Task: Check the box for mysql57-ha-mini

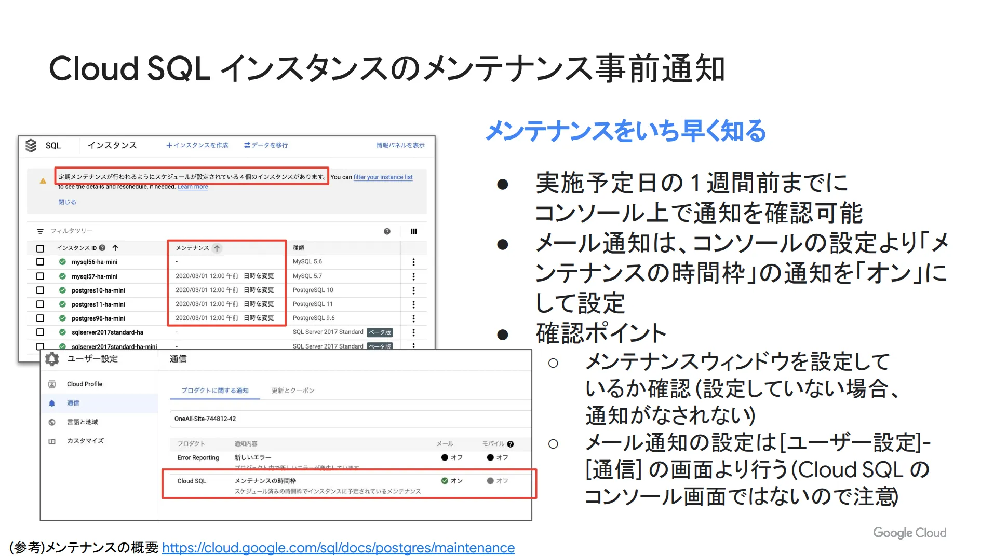Action: click(x=40, y=276)
